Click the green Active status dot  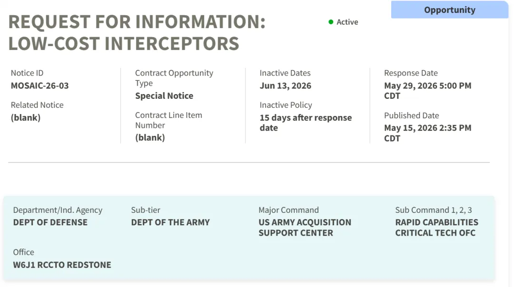pos(331,22)
